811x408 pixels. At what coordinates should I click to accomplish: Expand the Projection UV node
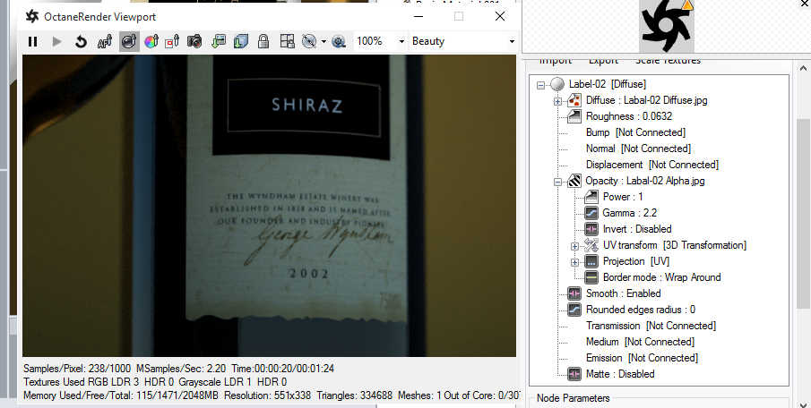574,262
